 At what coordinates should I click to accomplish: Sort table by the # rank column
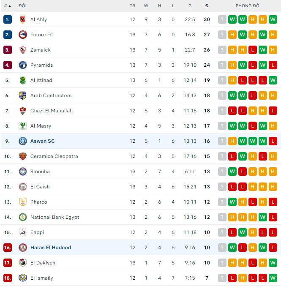tap(7, 6)
